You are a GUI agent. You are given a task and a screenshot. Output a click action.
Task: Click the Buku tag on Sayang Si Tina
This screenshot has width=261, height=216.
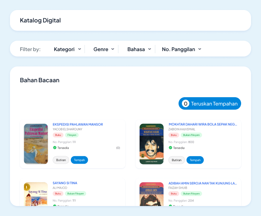(58, 194)
